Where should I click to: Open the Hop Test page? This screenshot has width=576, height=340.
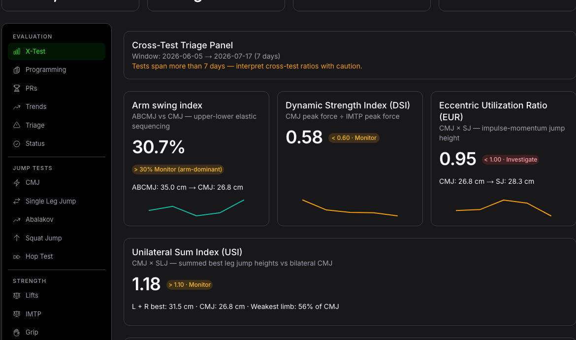tap(57, 257)
